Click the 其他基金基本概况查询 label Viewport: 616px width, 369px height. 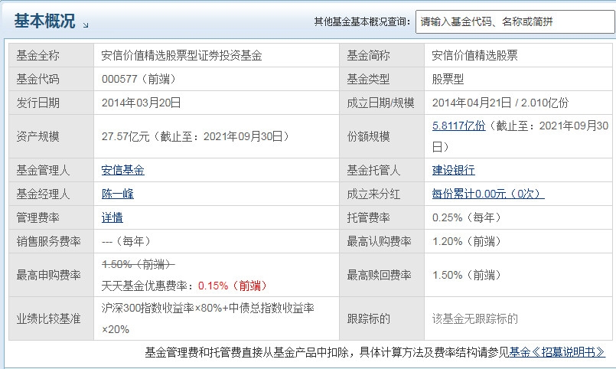click(x=362, y=22)
